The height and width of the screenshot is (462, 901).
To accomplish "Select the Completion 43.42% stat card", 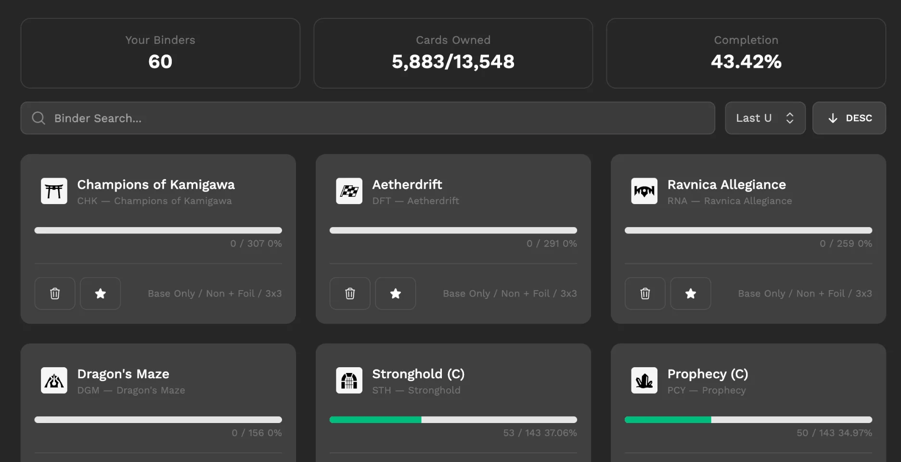I will [746, 53].
